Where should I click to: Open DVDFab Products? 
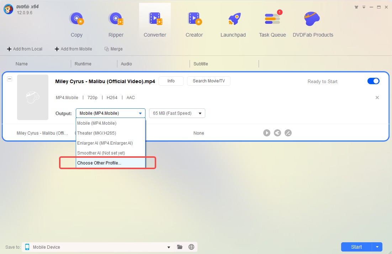pos(313,25)
